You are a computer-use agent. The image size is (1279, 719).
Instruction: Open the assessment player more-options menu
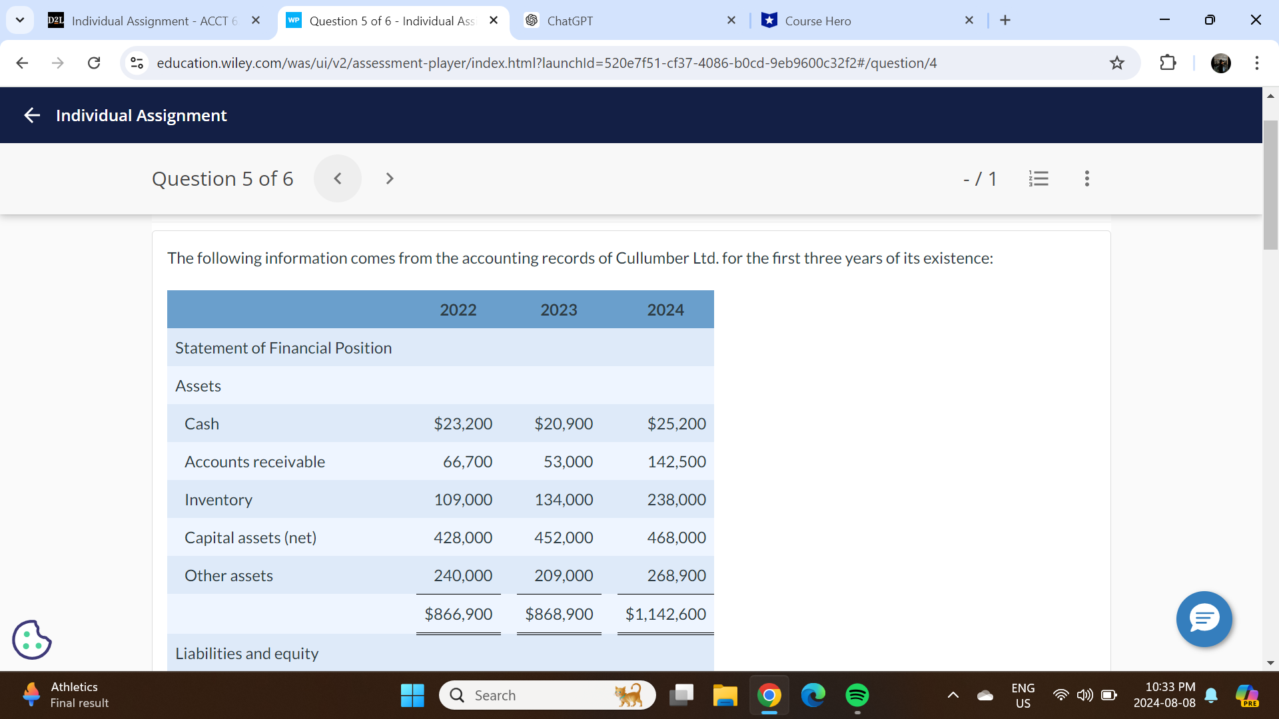[1086, 178]
